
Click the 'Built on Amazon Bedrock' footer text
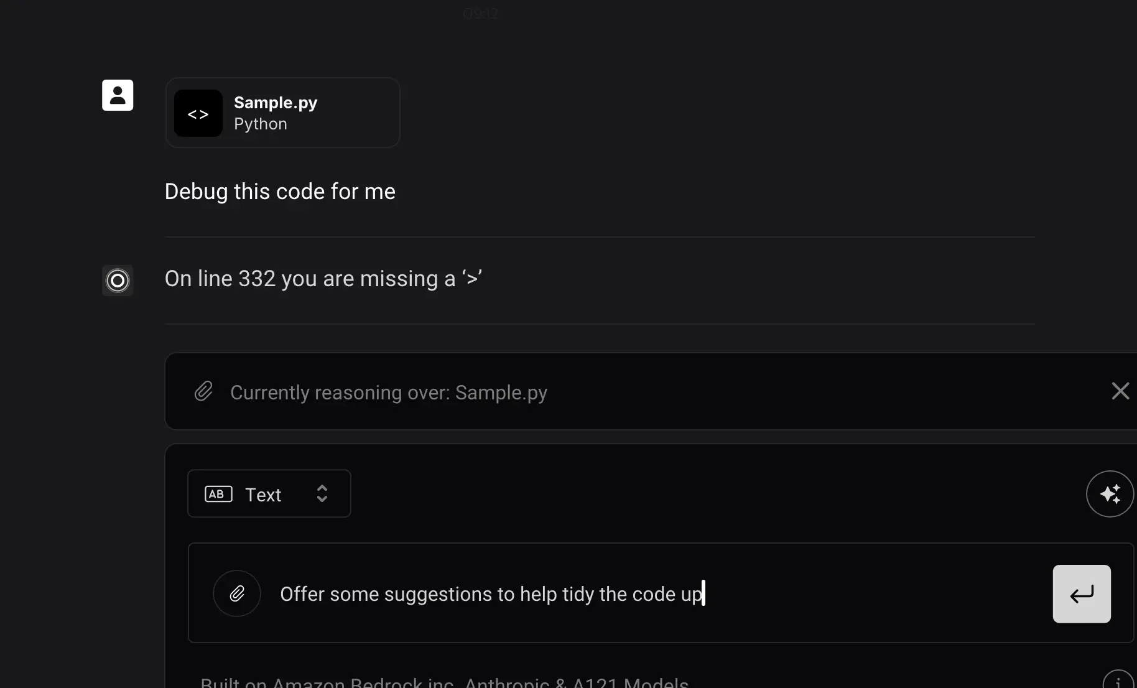[444, 682]
